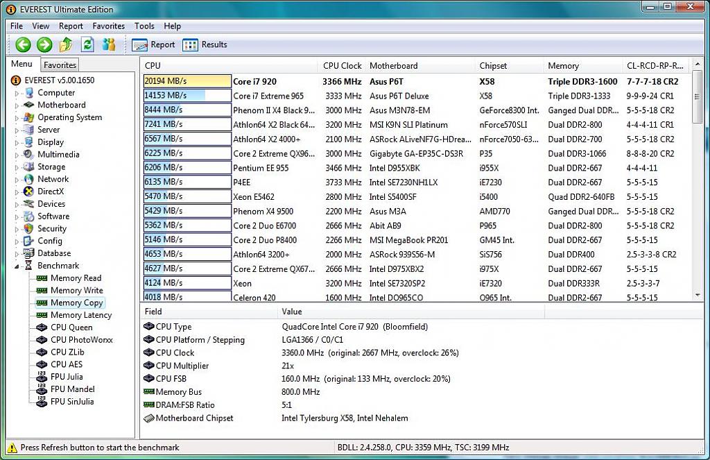
Task: Open the Results toolbar button
Action: [205, 44]
